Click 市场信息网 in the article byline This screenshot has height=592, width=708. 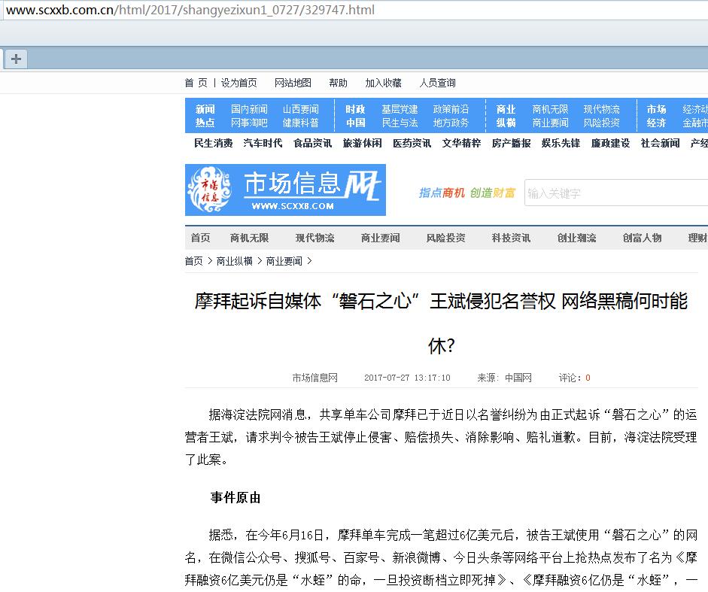[314, 378]
